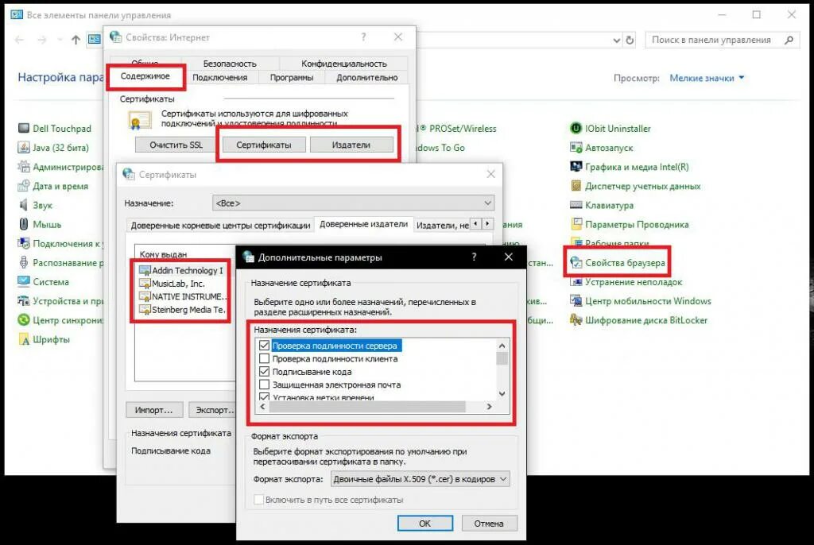Switch to the Подключения tab
This screenshot has width=814, height=545.
pyautogui.click(x=220, y=77)
